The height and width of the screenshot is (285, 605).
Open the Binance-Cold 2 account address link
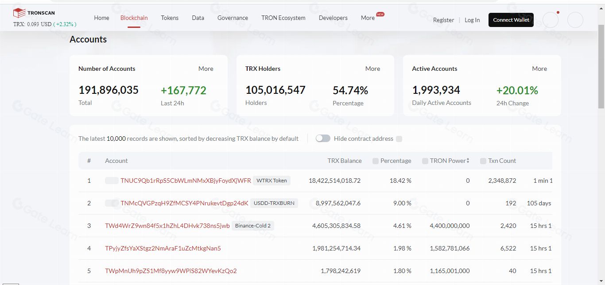coord(167,226)
